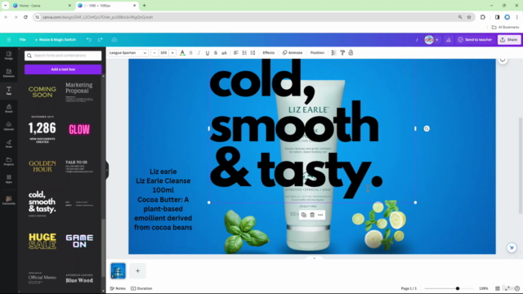Toggle italic formatting

pyautogui.click(x=199, y=52)
